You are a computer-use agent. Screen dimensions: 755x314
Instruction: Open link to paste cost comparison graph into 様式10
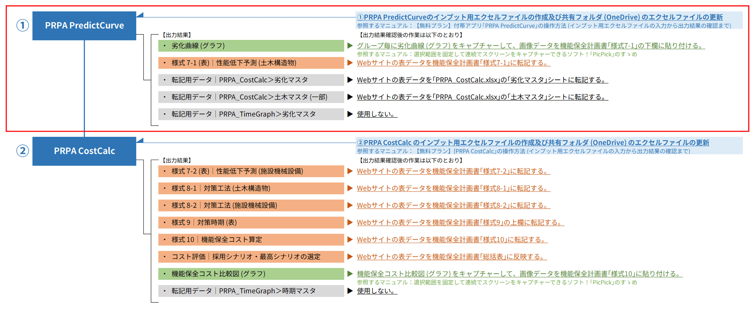[x=520, y=274]
